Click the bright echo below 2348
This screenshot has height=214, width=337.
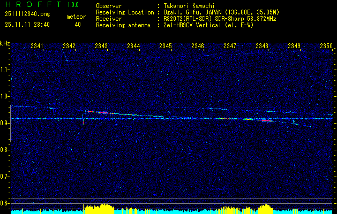[265, 120]
